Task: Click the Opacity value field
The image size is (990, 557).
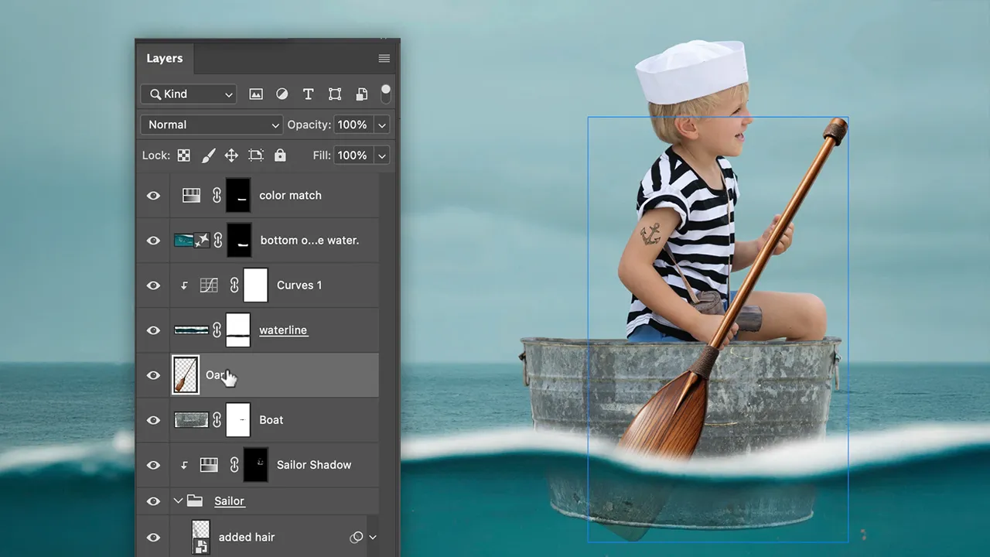Action: [x=353, y=125]
